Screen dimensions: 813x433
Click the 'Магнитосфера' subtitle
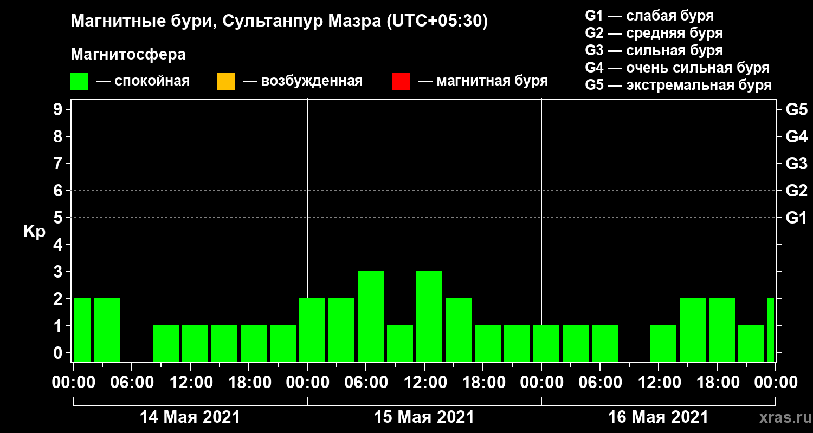(128, 55)
